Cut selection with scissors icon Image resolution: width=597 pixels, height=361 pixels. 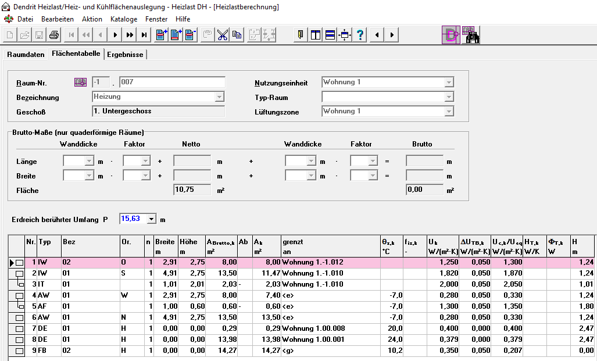tap(223, 35)
